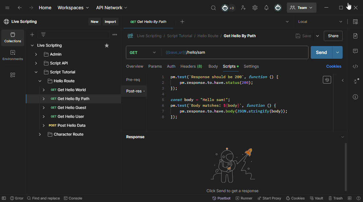Viewport: 363px width, 202px height.
Task: Open the Collections sidebar panel
Action: tap(13, 37)
